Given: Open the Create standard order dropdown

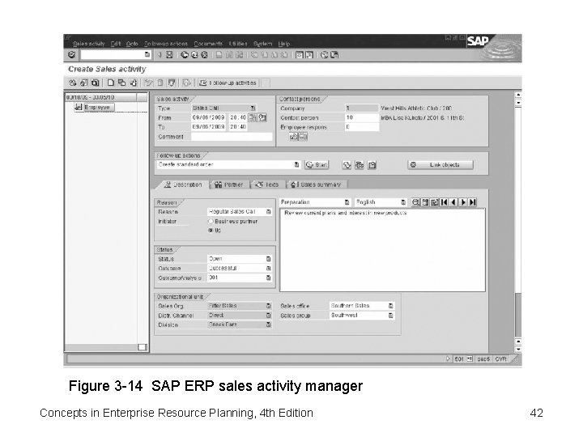Looking at the screenshot, I should click(296, 164).
